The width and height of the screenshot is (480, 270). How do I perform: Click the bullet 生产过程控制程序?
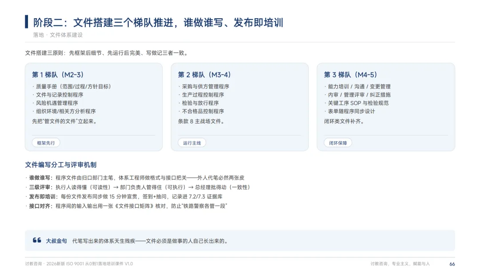pos(201,95)
